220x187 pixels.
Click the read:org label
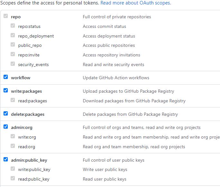27,147
